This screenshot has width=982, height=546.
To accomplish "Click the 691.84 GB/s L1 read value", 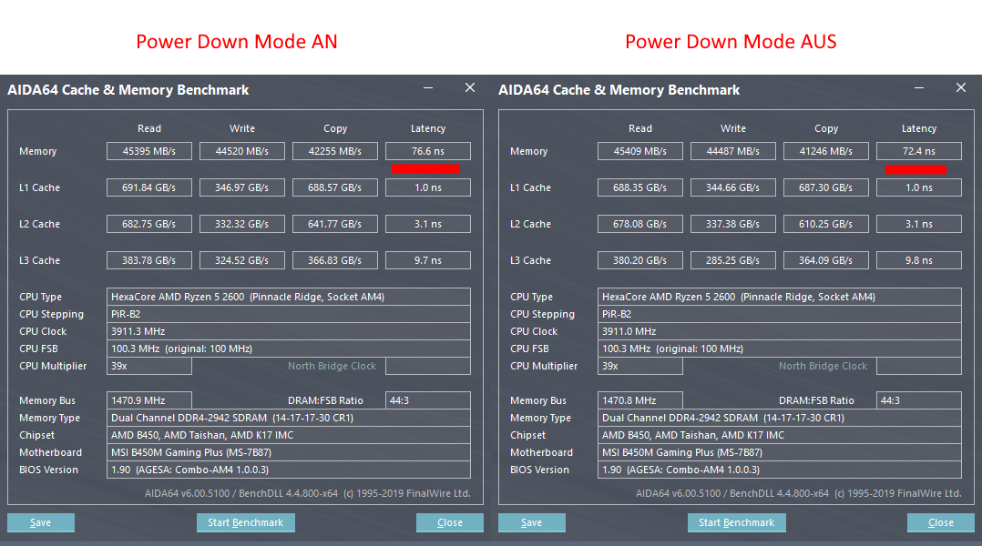I will tap(149, 187).
